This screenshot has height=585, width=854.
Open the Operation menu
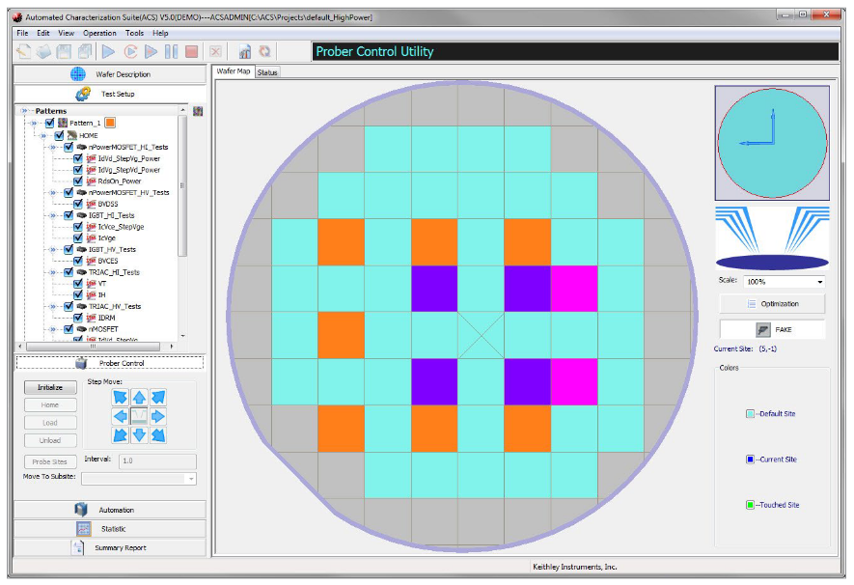(99, 33)
